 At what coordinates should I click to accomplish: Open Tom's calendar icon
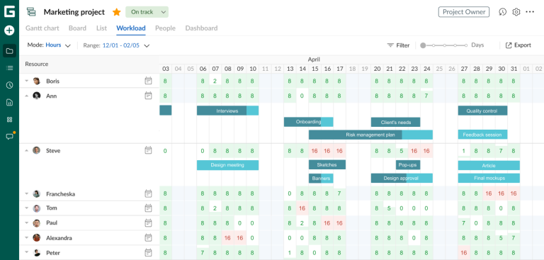[148, 208]
